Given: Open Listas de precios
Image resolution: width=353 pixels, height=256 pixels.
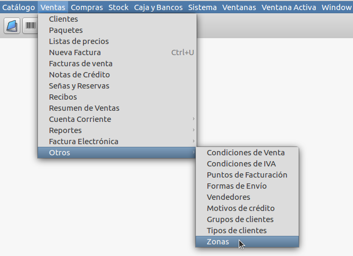Looking at the screenshot, I should 117,41.
